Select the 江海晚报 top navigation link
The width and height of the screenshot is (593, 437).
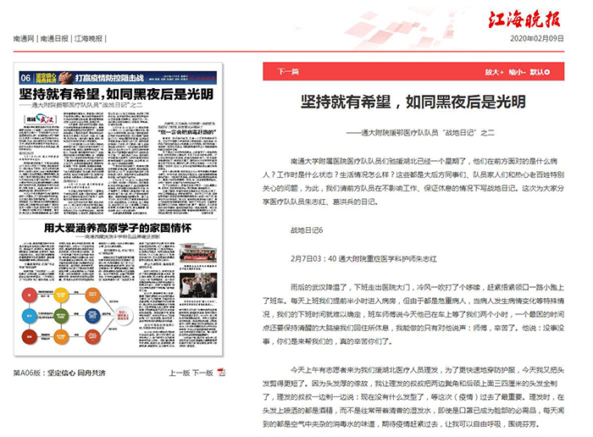[88, 39]
